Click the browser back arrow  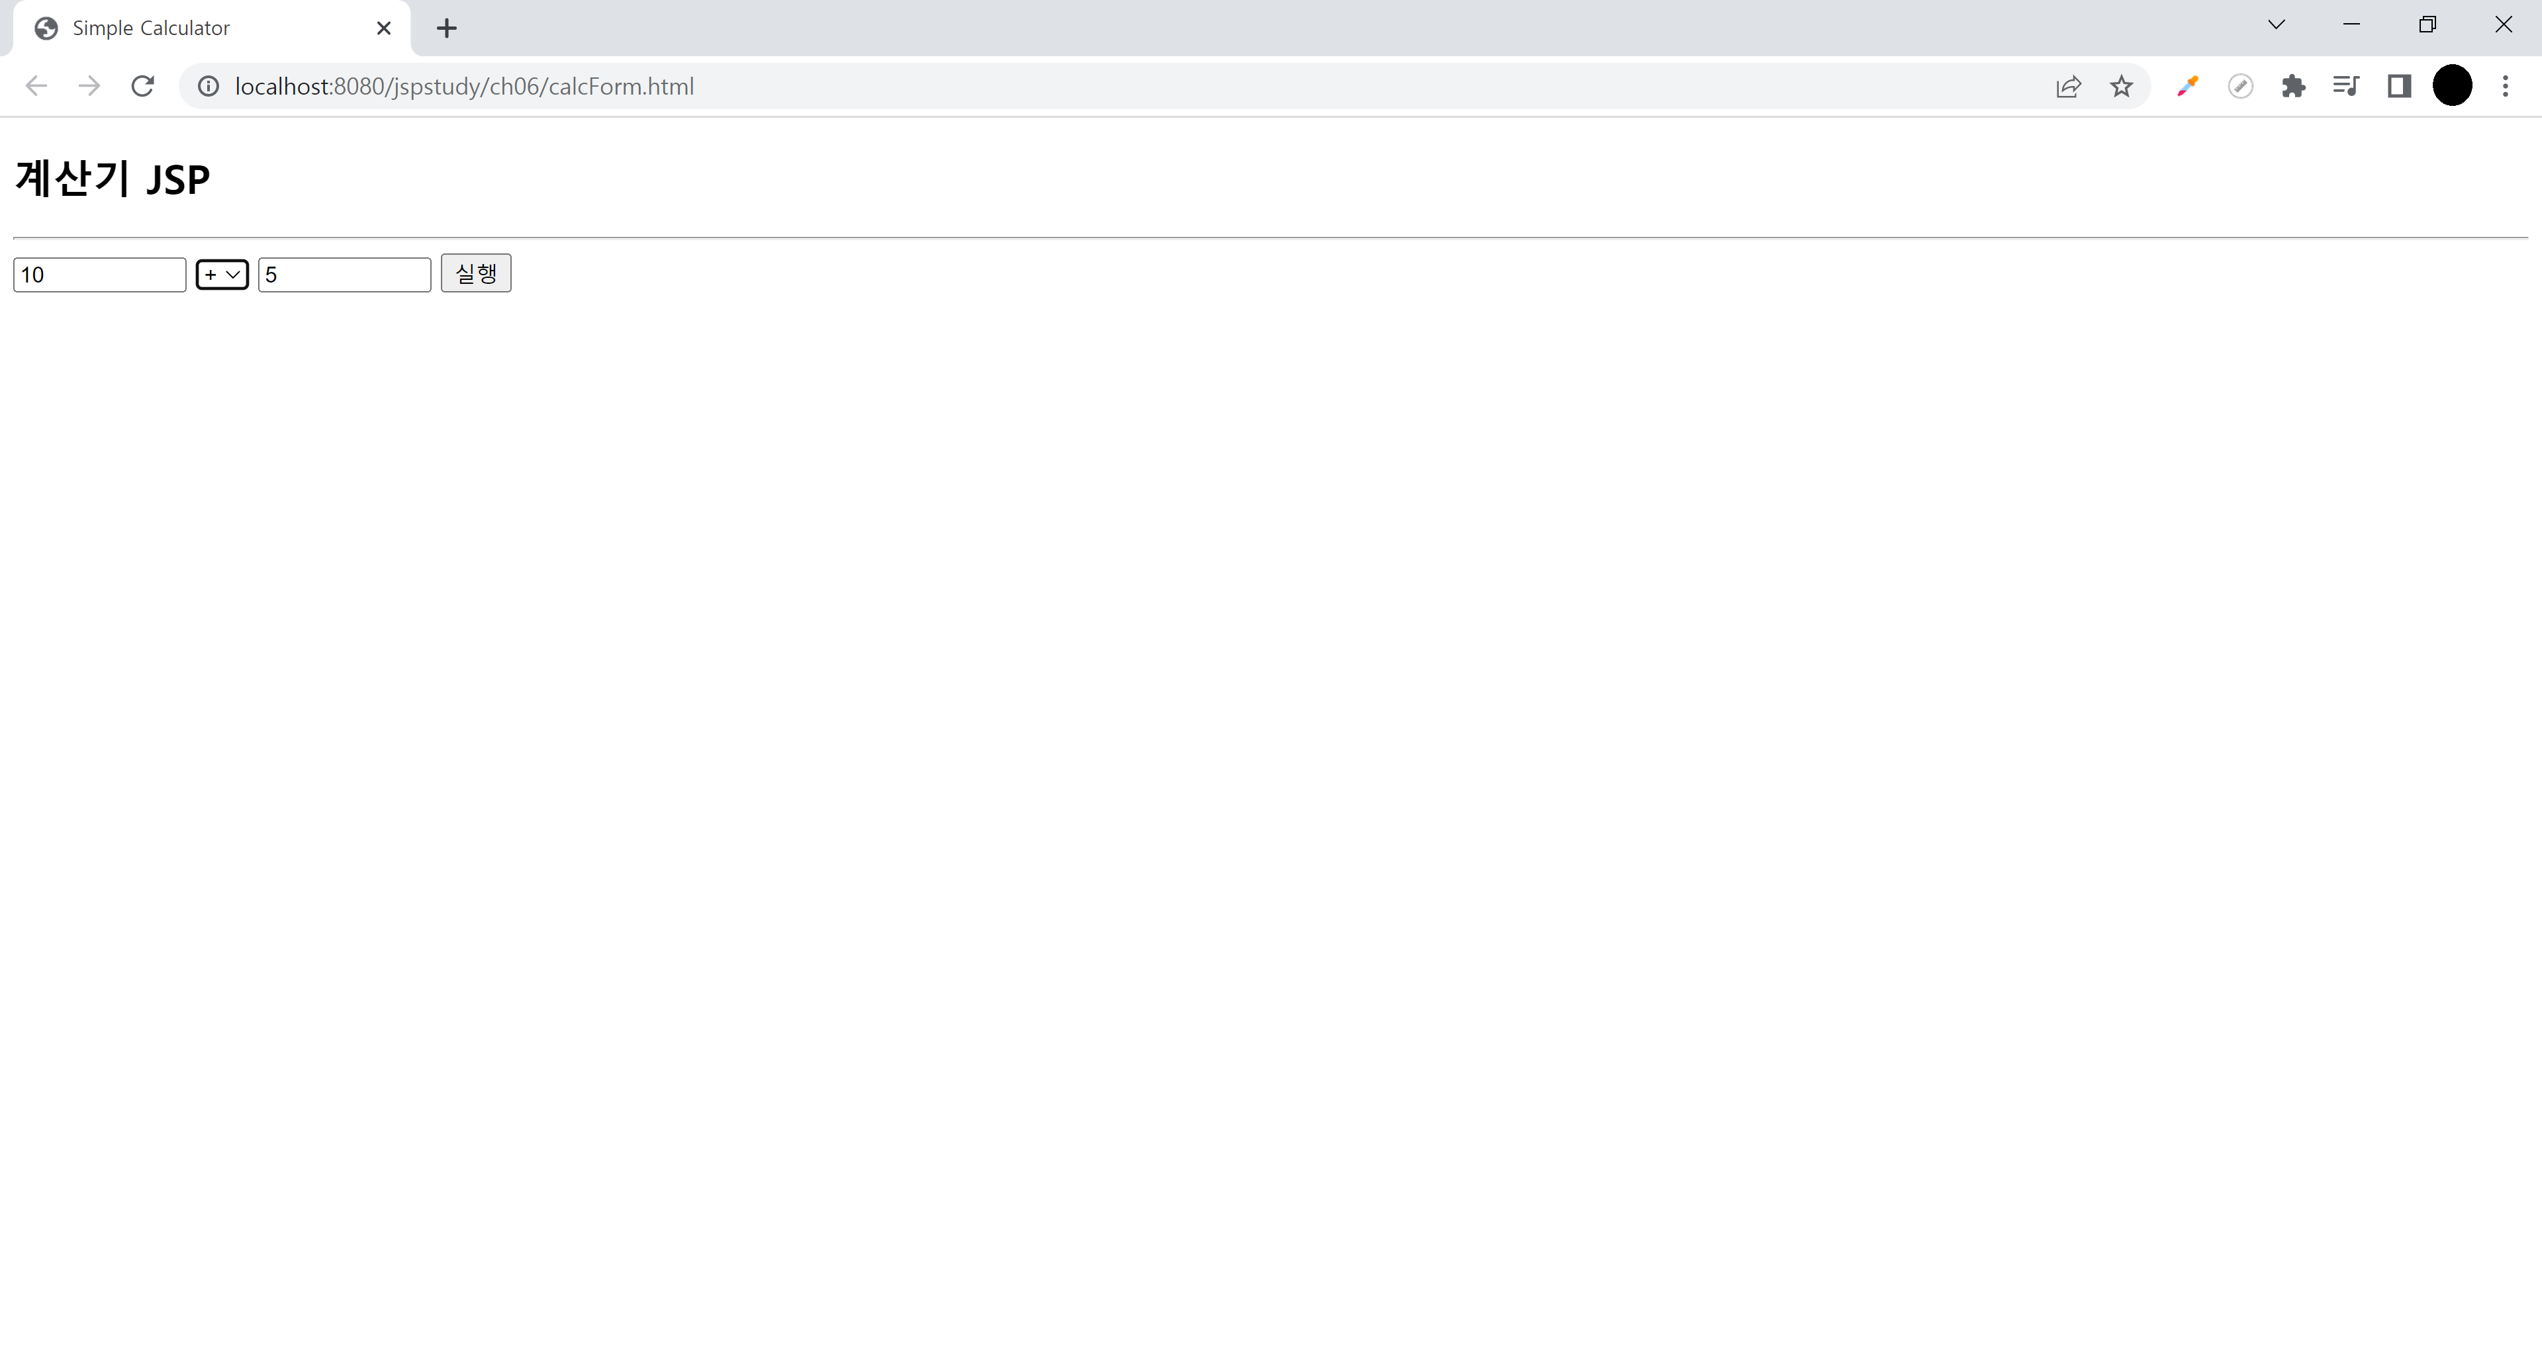pyautogui.click(x=36, y=87)
